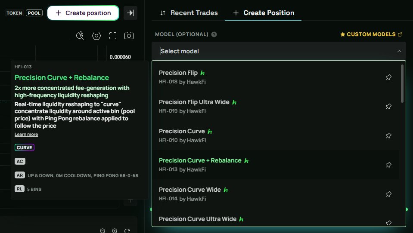Click the HFI-018 by HawkFi subtitle
This screenshot has width=413, height=233.
tap(182, 82)
